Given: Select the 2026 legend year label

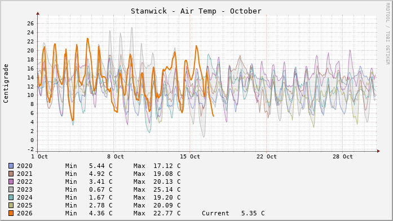Looking at the screenshot, I should (x=25, y=213).
